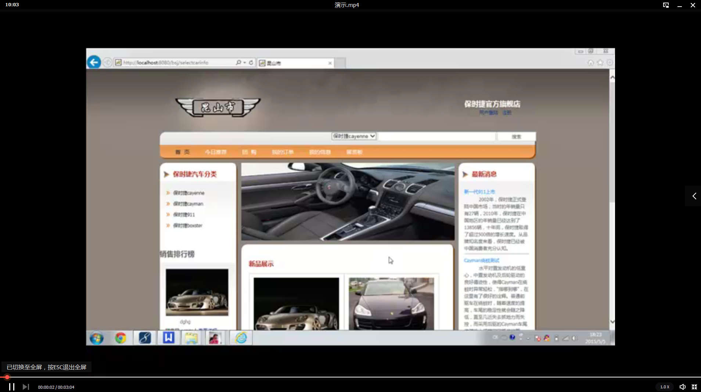701x392 pixels.
Task: Exit fullscreen using bottom-right icon
Action: 694,387
